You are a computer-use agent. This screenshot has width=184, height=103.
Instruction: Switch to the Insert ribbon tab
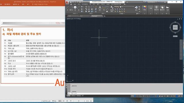[75, 4]
